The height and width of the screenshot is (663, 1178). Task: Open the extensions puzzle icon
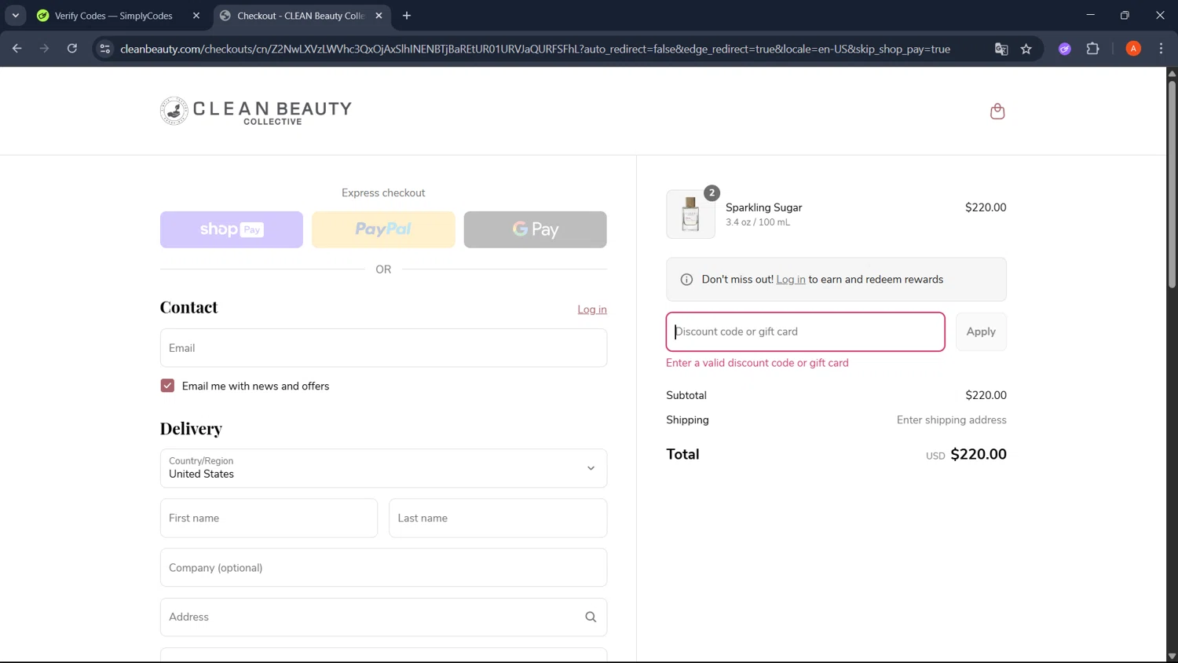pyautogui.click(x=1092, y=49)
